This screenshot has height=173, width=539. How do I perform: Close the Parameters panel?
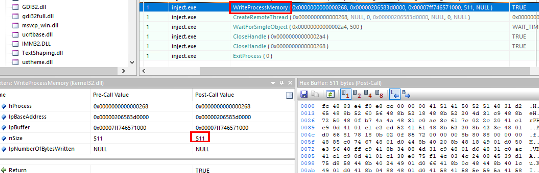coord(290,83)
